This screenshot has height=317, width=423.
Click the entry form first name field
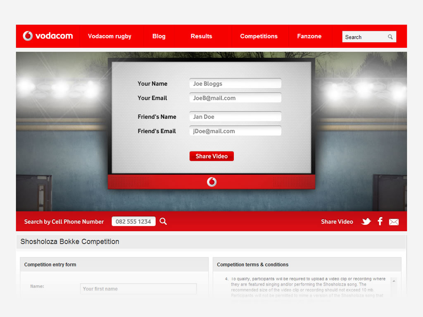(x=138, y=289)
